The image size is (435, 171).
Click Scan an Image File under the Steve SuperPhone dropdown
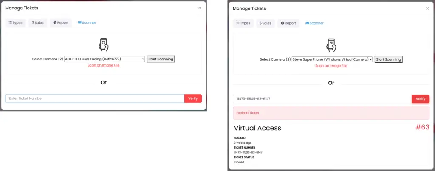(331, 66)
